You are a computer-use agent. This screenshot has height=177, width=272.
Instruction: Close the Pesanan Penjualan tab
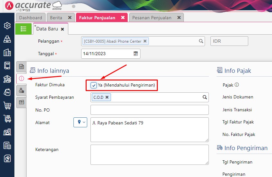179,18
